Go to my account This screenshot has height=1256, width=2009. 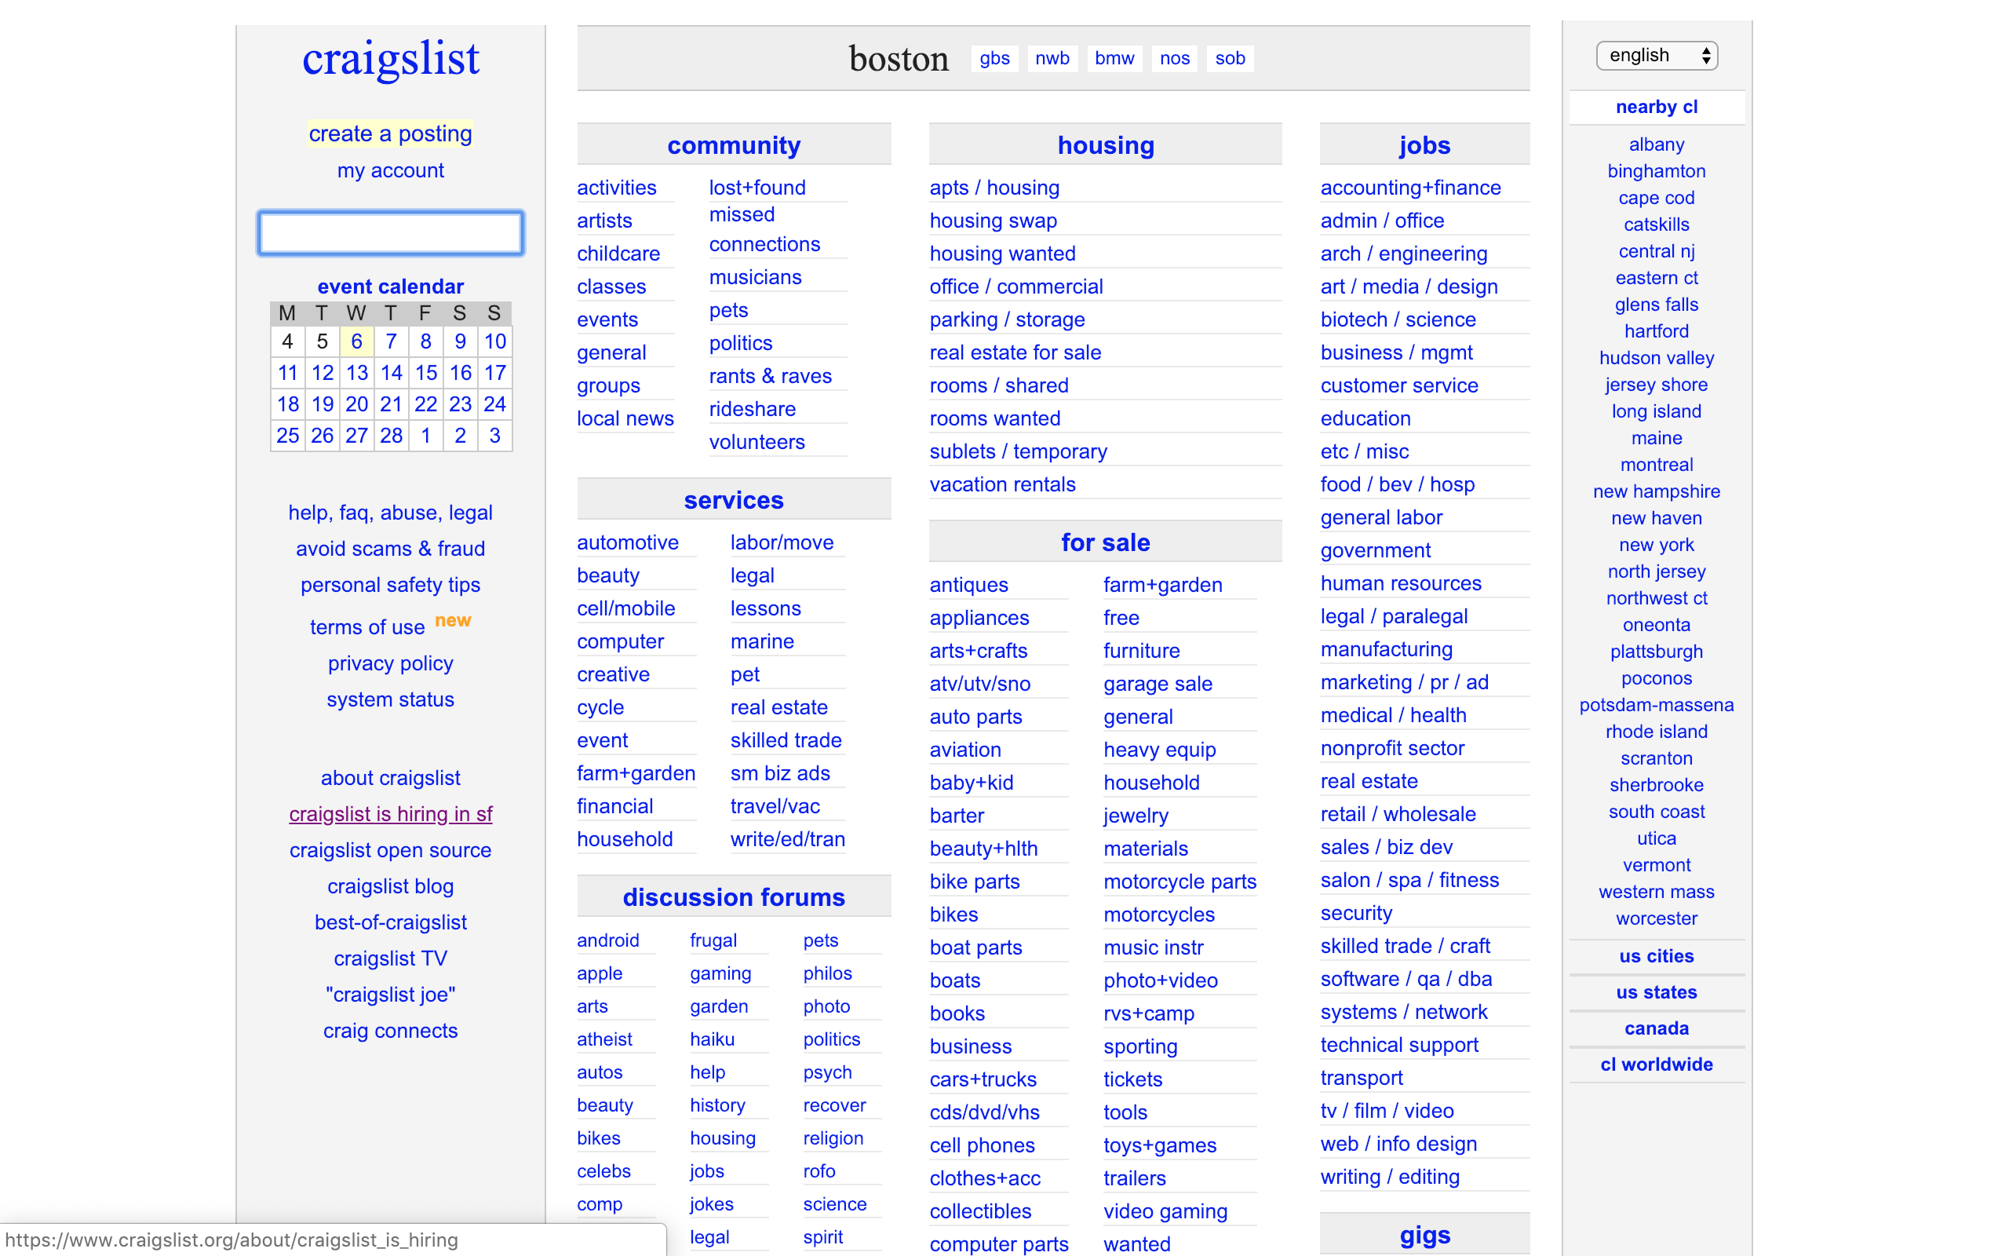[x=390, y=170]
